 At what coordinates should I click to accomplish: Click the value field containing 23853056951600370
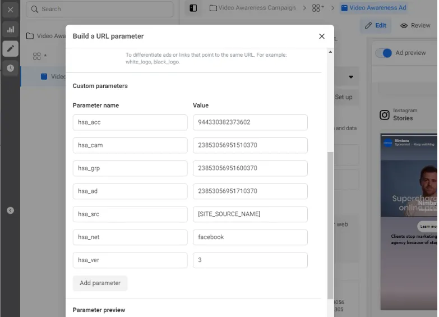click(250, 168)
